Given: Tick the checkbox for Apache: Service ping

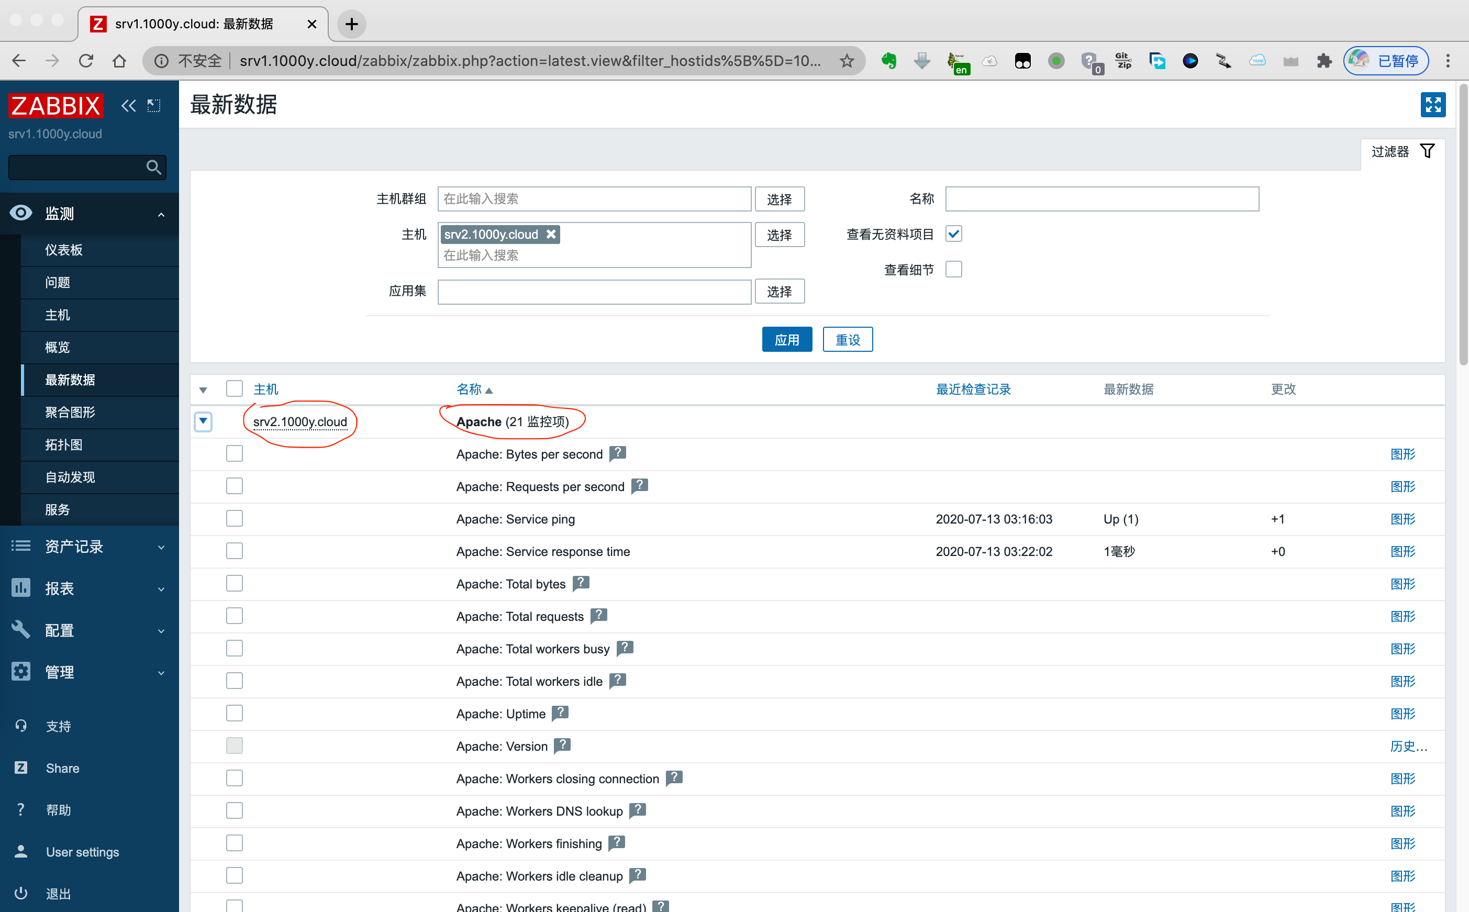Looking at the screenshot, I should 235,518.
